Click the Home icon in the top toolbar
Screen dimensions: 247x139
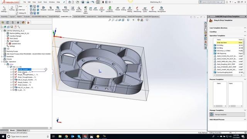click(x=69, y=2)
